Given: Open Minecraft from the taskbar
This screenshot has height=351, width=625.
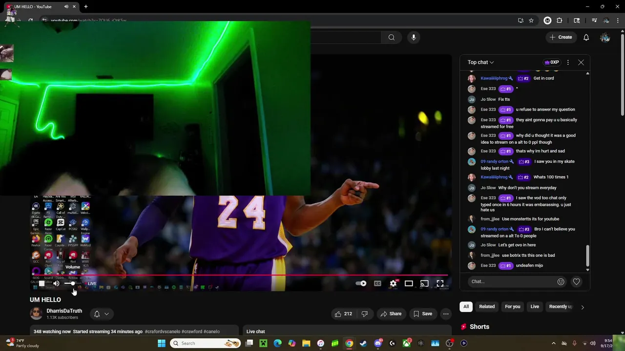Looking at the screenshot, I should (263, 343).
